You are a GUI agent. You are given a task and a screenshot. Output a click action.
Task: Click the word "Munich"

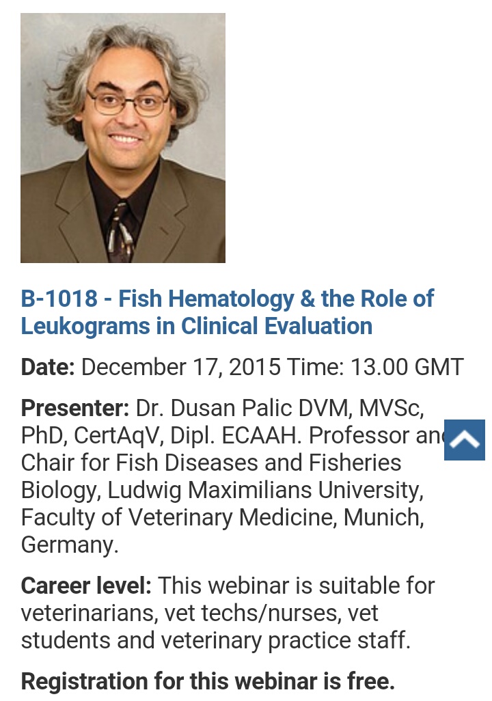point(384,518)
